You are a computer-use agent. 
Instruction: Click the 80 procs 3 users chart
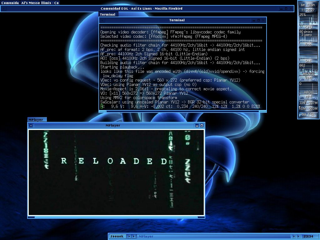308,36
